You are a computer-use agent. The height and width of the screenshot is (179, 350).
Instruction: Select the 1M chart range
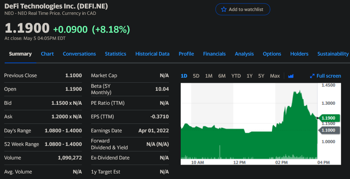tap(209, 76)
